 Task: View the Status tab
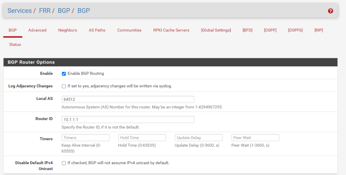(15, 44)
